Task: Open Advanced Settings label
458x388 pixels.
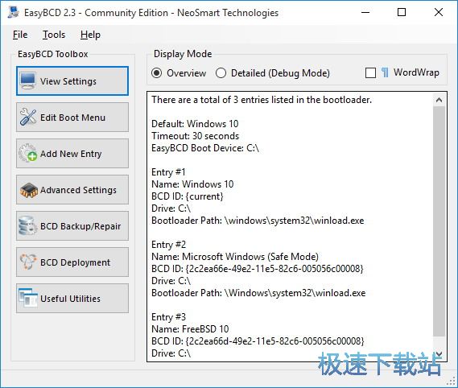Action: (x=78, y=190)
